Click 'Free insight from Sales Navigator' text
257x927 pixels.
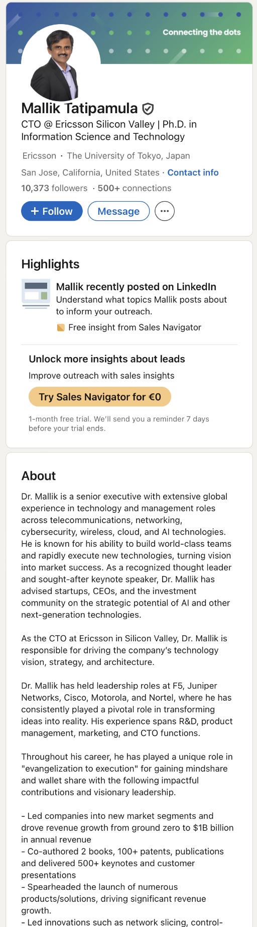click(135, 327)
